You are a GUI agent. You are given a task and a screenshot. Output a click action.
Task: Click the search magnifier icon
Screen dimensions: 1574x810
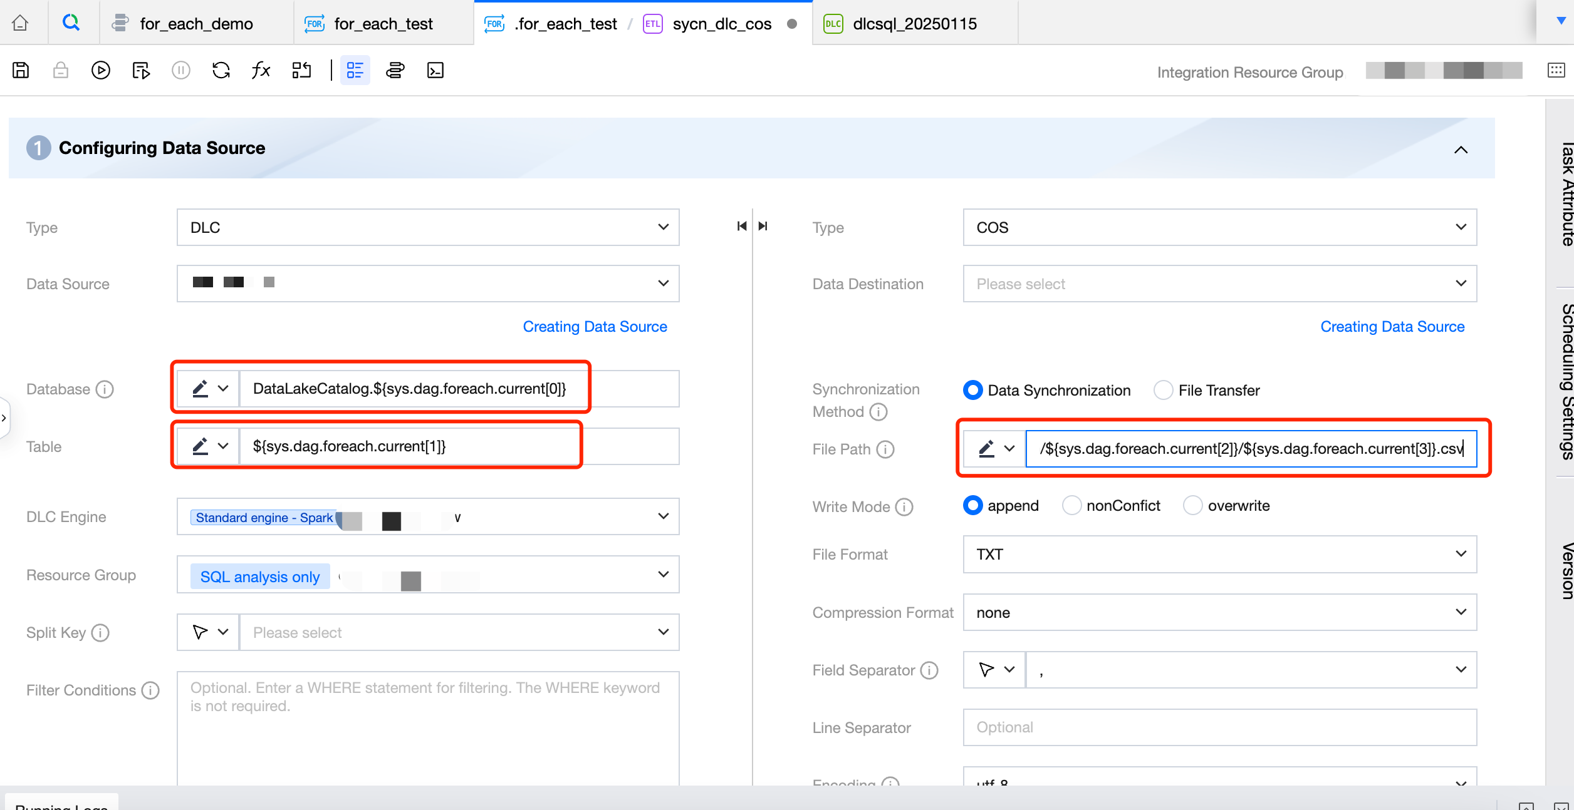[x=71, y=23]
